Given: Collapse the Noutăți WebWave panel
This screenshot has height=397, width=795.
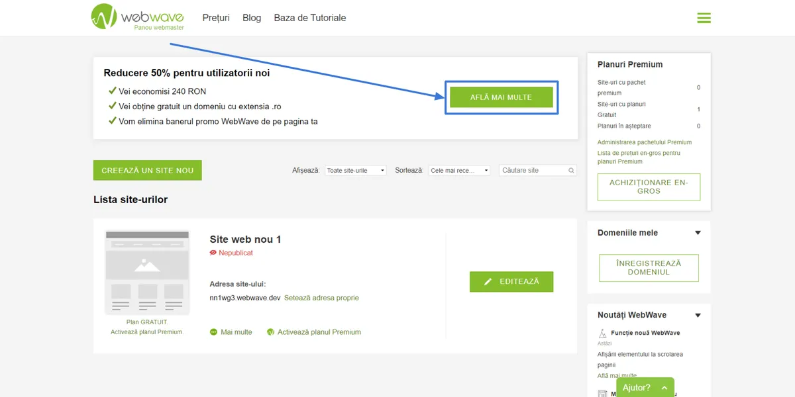Looking at the screenshot, I should [698, 316].
